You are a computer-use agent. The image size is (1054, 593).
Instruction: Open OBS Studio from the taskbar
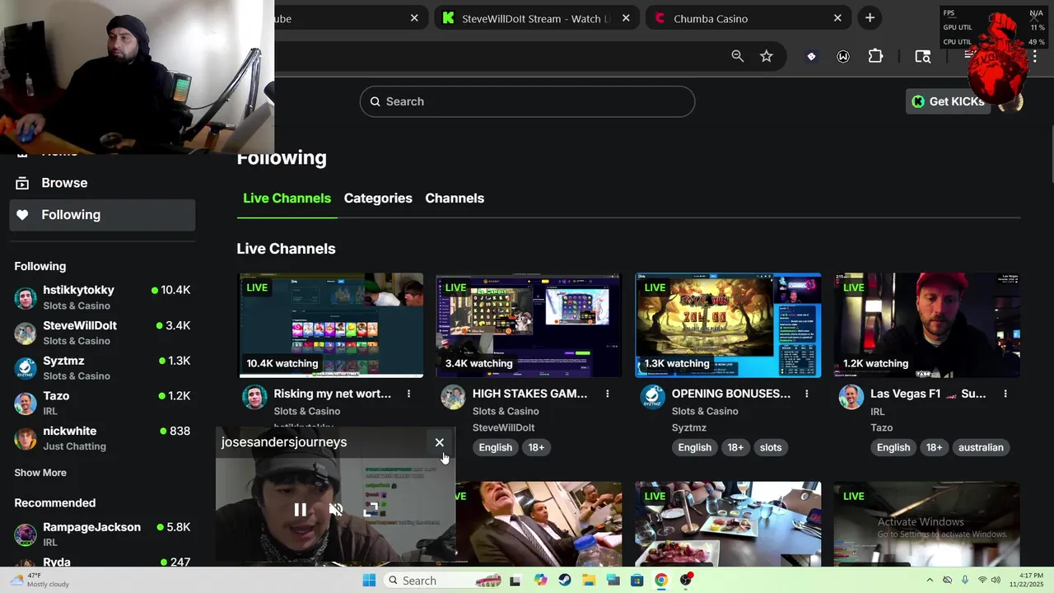coord(686,581)
